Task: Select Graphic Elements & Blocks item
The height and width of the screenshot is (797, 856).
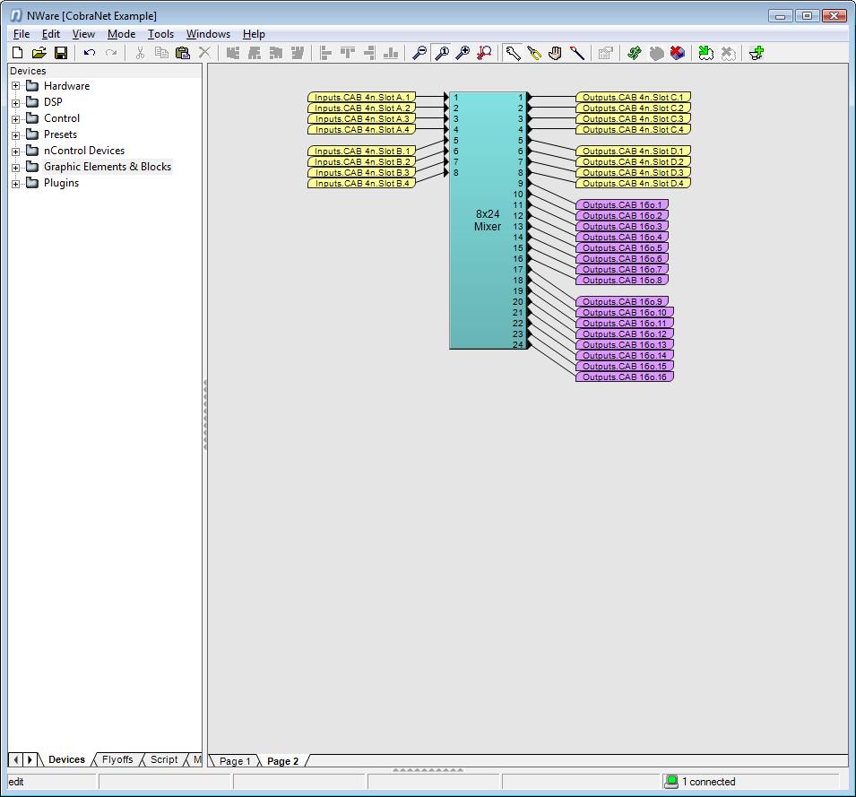Action: tap(107, 167)
